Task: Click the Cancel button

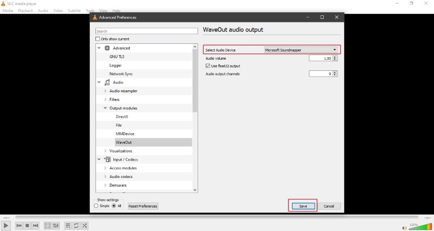Action: click(x=329, y=206)
